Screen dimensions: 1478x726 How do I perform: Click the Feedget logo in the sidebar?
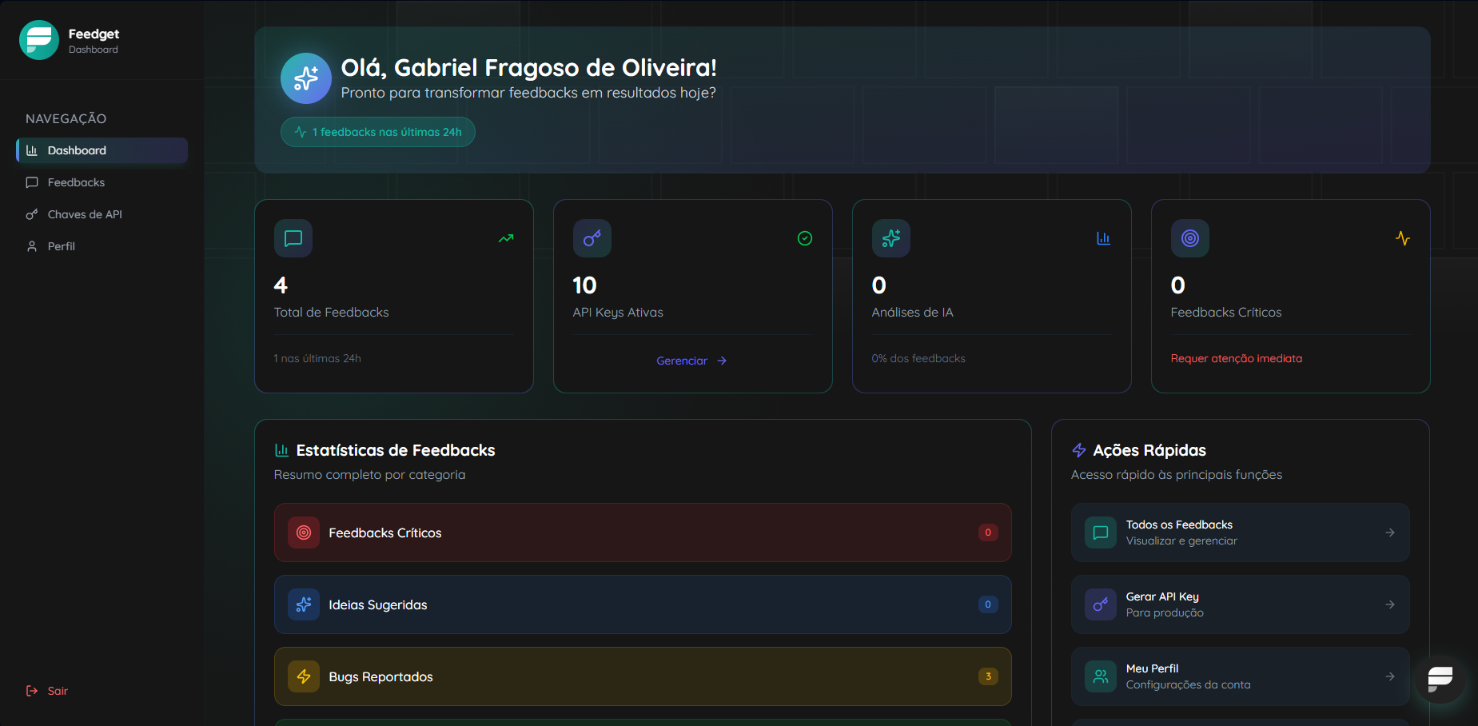tap(39, 40)
